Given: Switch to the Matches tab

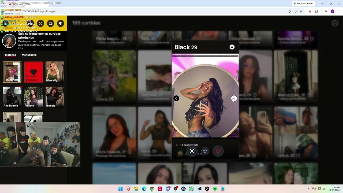Looking at the screenshot, I should pyautogui.click(x=10, y=55).
